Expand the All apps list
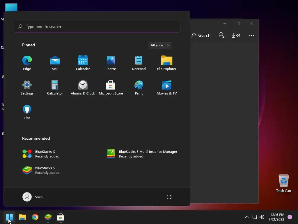Viewport: 298px width, 224px height. tap(160, 45)
